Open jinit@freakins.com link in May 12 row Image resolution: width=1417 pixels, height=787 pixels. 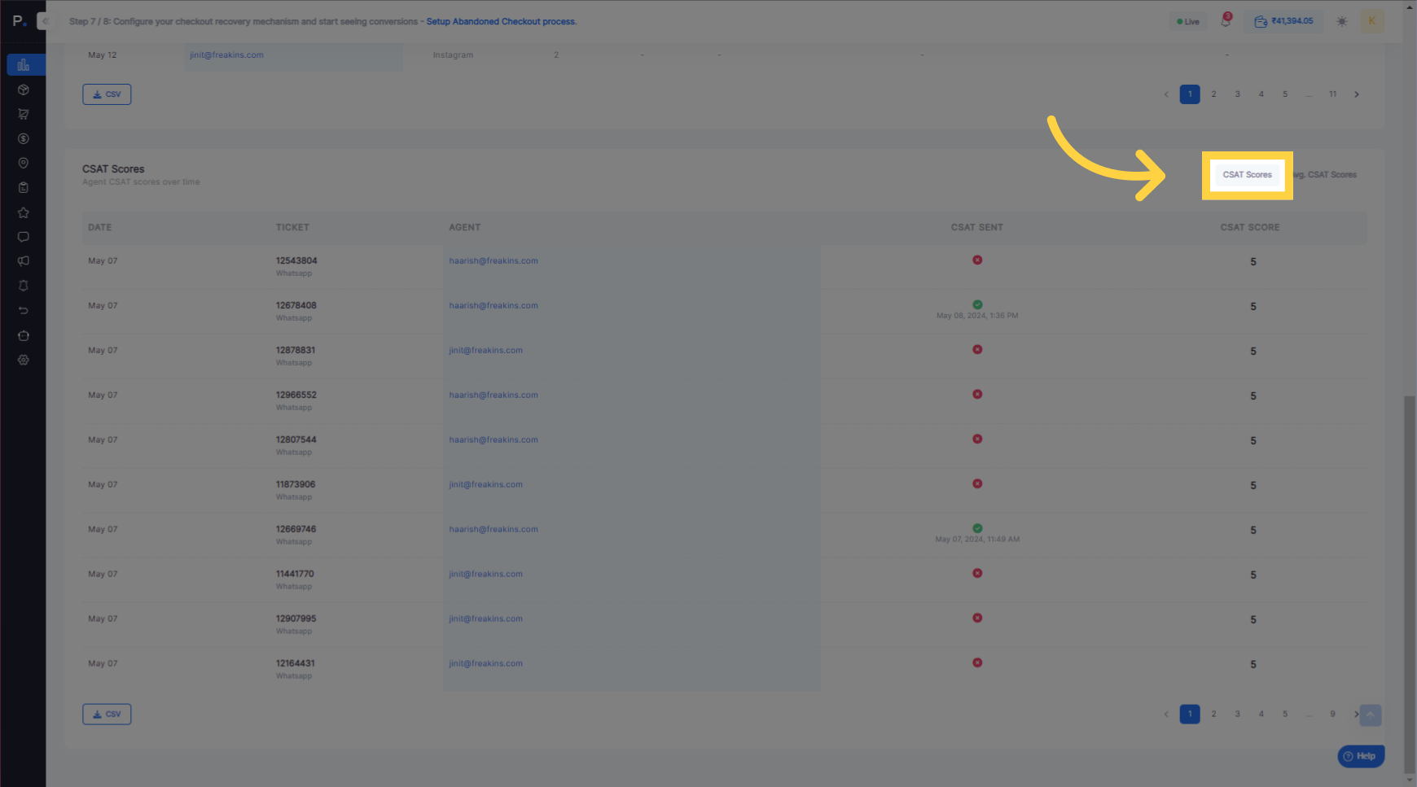coord(226,55)
